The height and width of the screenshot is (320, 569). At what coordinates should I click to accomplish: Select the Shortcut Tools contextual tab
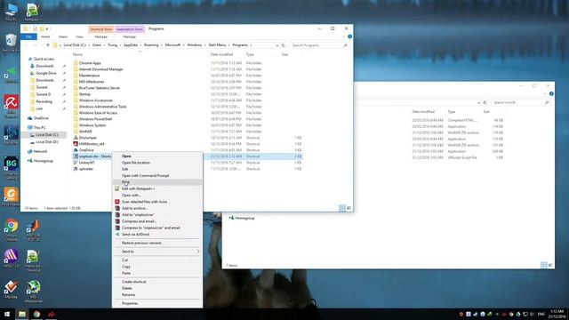point(100,29)
